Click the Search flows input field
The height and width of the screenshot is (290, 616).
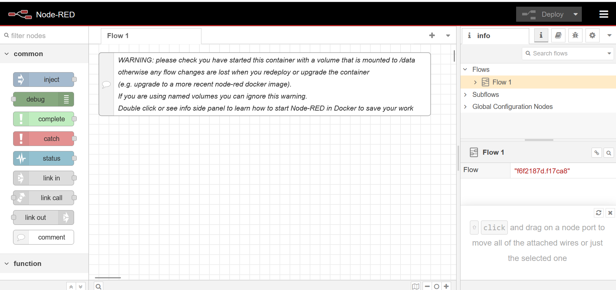tap(564, 53)
